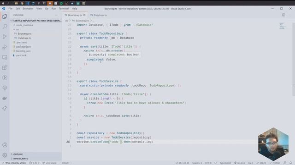The height and width of the screenshot is (165, 295).
Task: Close the Bootstrap.ts tab
Action: tap(84, 15)
